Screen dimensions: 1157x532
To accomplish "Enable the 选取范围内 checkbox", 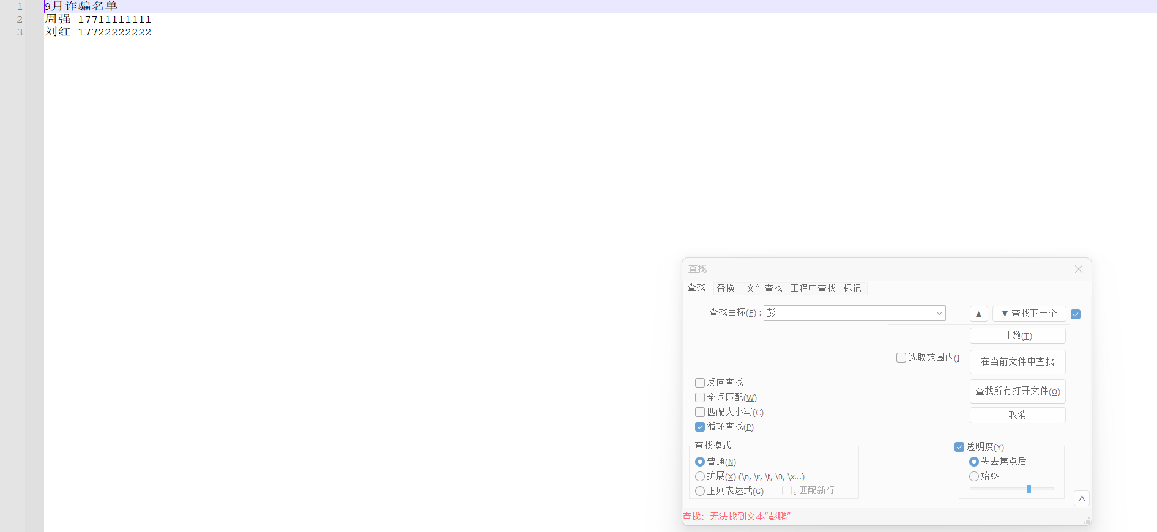I will pyautogui.click(x=901, y=358).
